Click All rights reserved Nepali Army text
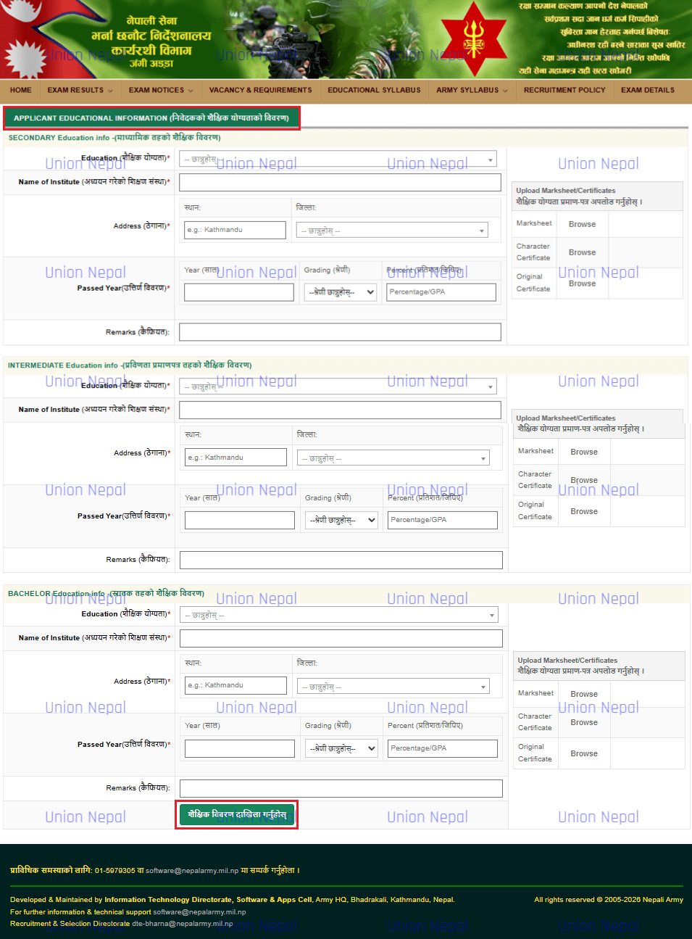692x939 pixels. pos(609,900)
